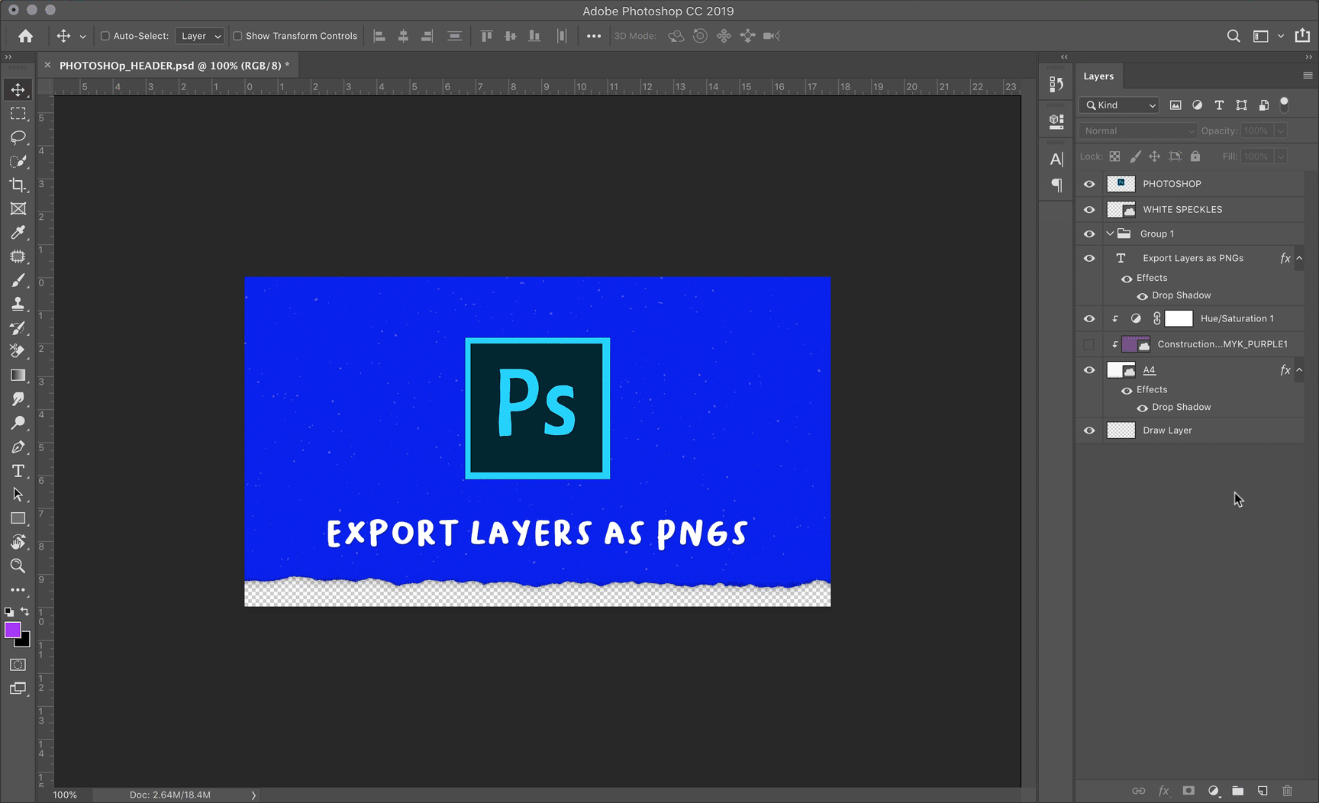Select the Horizontal Type tool
Screen dimensions: 1319x803
[x=18, y=471]
